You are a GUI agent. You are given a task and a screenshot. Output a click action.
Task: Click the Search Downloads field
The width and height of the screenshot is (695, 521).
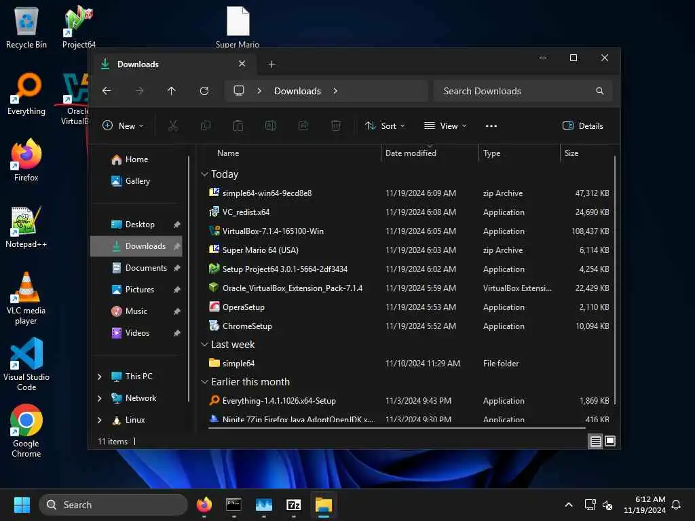[x=523, y=91]
